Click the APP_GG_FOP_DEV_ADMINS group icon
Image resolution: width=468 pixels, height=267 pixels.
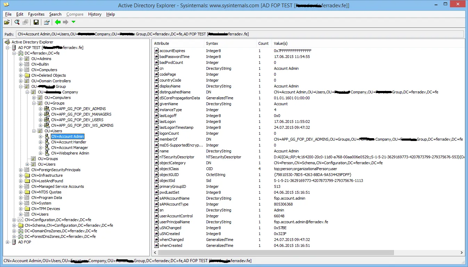tap(47, 109)
